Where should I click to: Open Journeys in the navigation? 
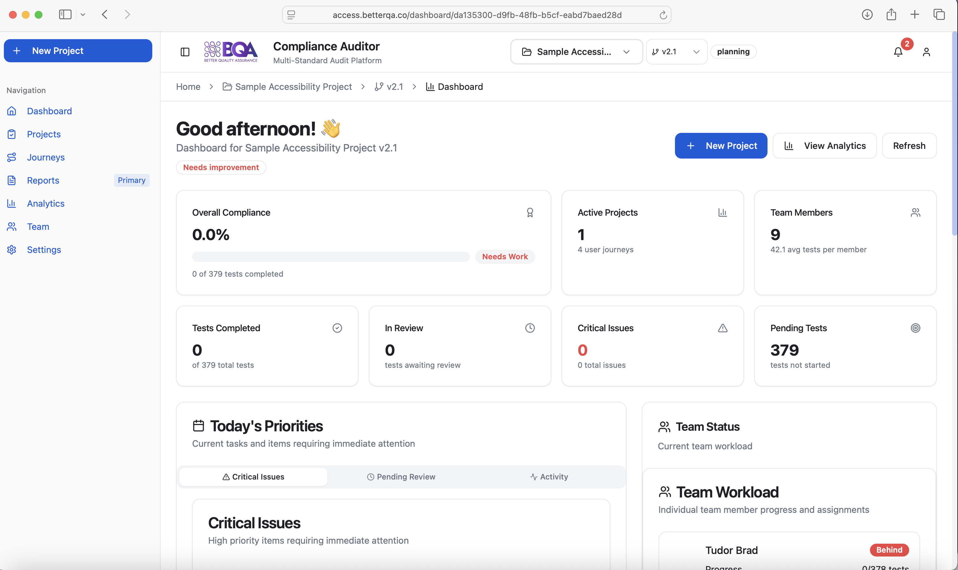pyautogui.click(x=46, y=158)
